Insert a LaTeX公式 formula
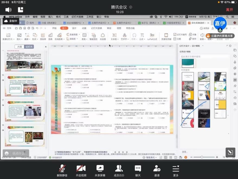The width and height of the screenshot is (238, 179). 152,36
